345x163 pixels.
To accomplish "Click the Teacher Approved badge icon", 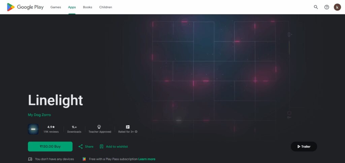I will pos(99,127).
